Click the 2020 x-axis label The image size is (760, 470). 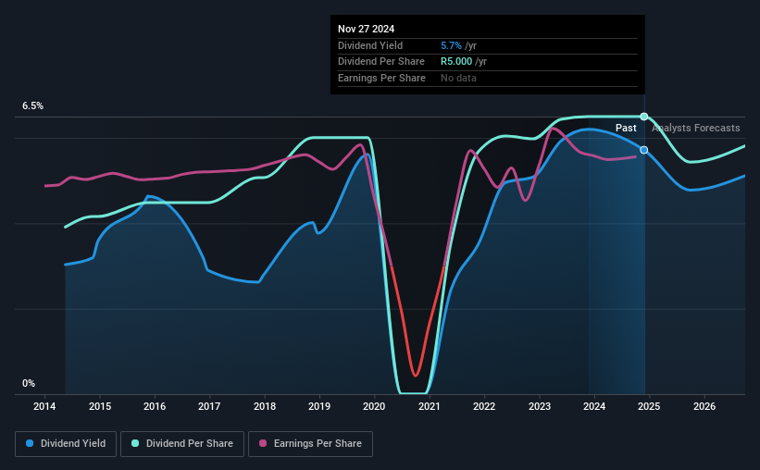tap(374, 406)
